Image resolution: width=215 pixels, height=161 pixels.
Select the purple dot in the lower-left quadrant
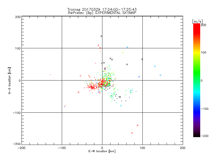click(64, 107)
